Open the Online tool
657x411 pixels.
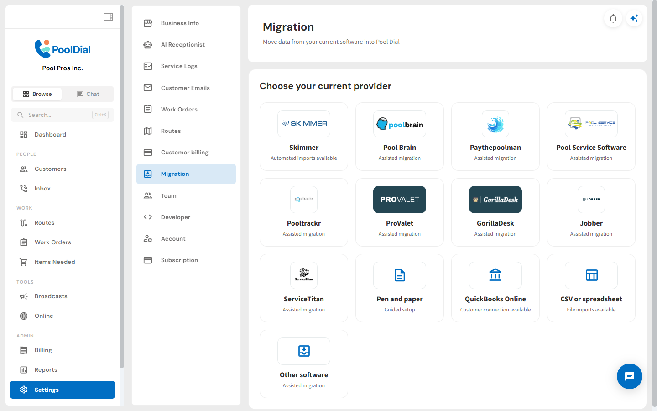[63, 316]
